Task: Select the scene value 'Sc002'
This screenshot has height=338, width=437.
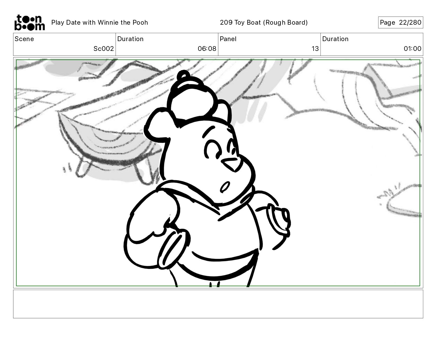Action: click(x=104, y=49)
